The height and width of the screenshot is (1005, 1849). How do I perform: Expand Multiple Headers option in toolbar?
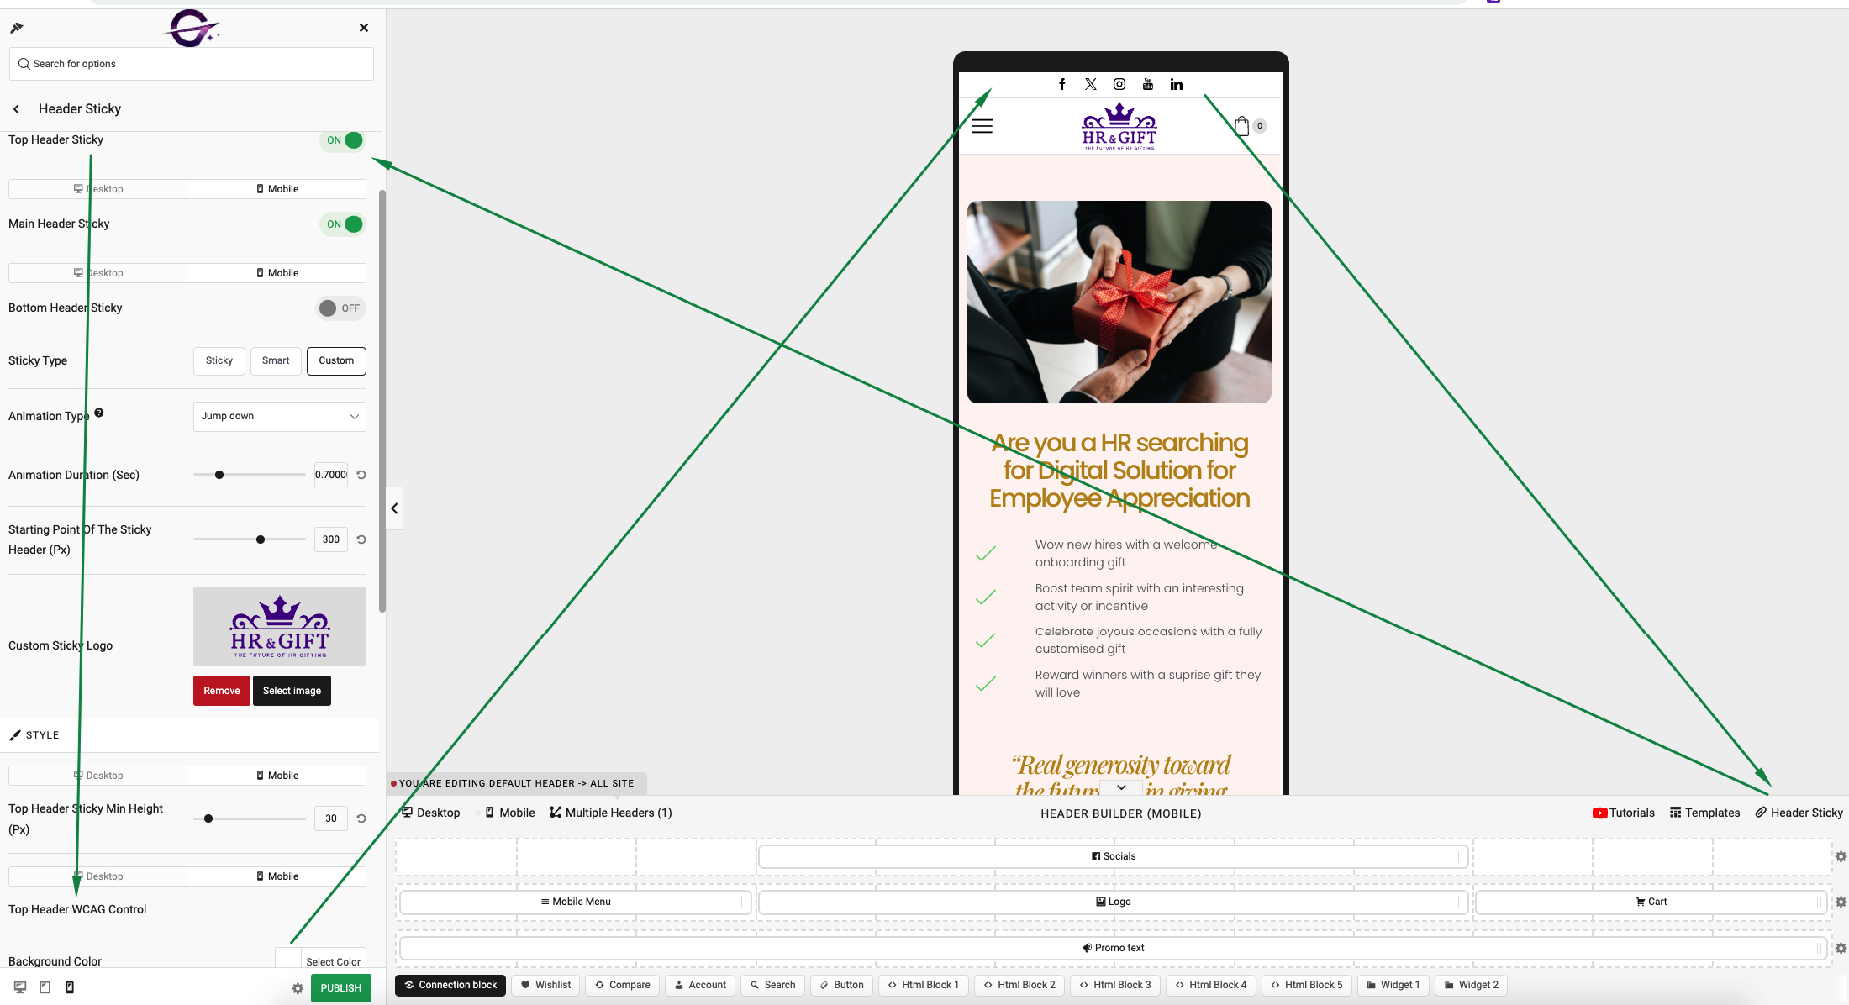pyautogui.click(x=608, y=813)
